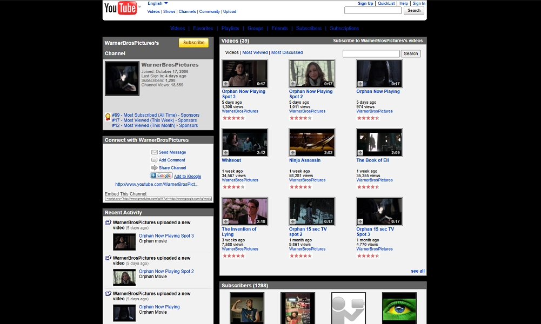The height and width of the screenshot is (324, 541).
Task: Go to Channels in top navigation
Action: (188, 11)
